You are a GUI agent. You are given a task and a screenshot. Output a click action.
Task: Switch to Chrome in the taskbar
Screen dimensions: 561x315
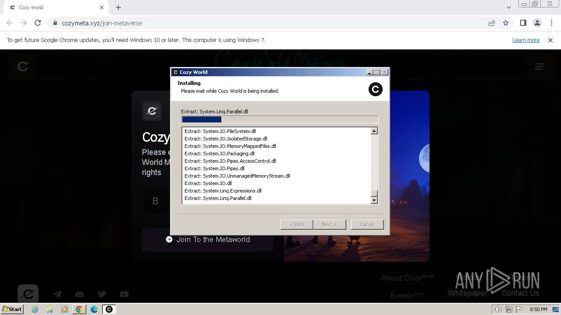pos(79,309)
